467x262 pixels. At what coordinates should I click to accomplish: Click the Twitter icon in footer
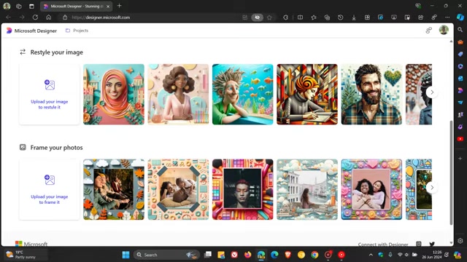click(x=432, y=245)
